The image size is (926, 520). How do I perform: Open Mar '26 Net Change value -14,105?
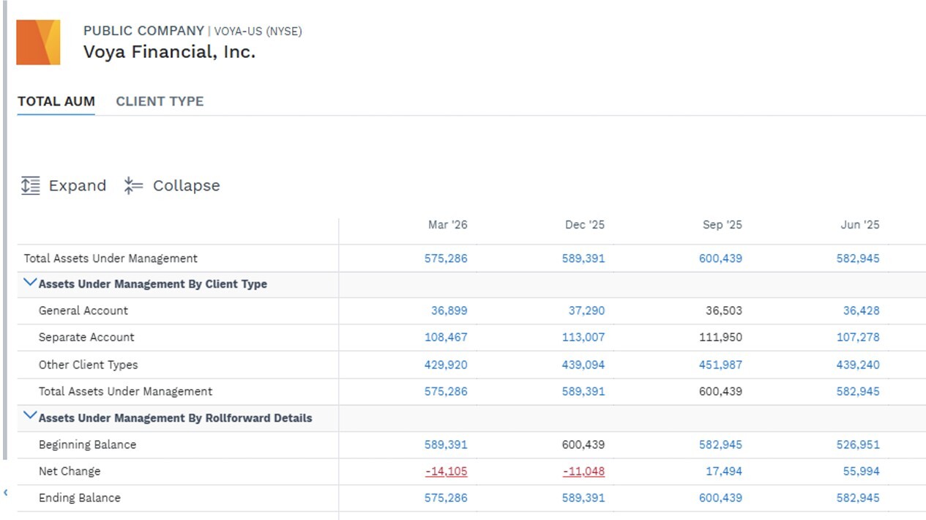click(x=446, y=472)
